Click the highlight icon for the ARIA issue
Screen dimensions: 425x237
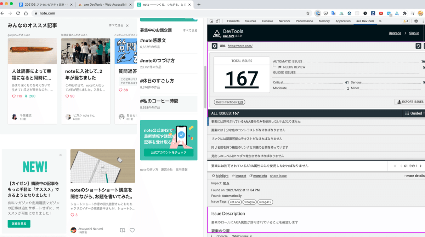[x=214, y=176]
